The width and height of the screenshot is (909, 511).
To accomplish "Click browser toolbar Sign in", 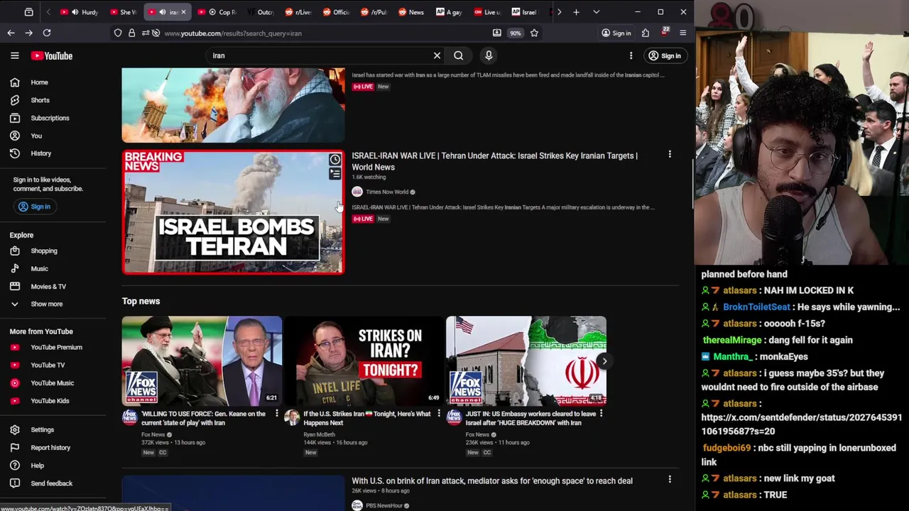I will 616,33.
